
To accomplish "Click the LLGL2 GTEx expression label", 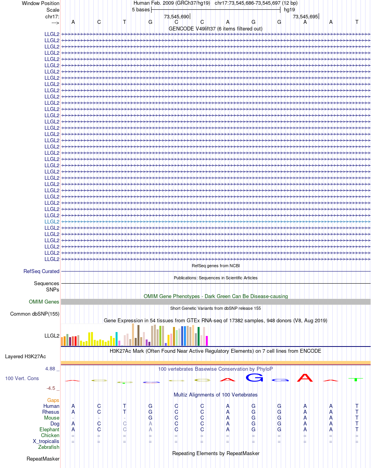I will pos(52,336).
